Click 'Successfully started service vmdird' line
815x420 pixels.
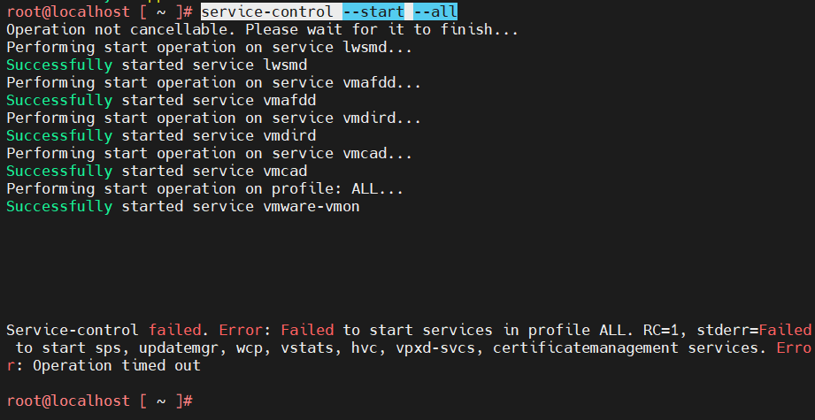[160, 135]
